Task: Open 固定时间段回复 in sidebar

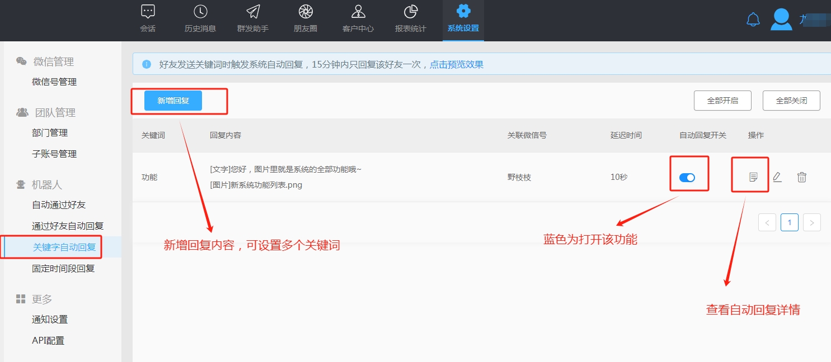Action: pos(63,269)
